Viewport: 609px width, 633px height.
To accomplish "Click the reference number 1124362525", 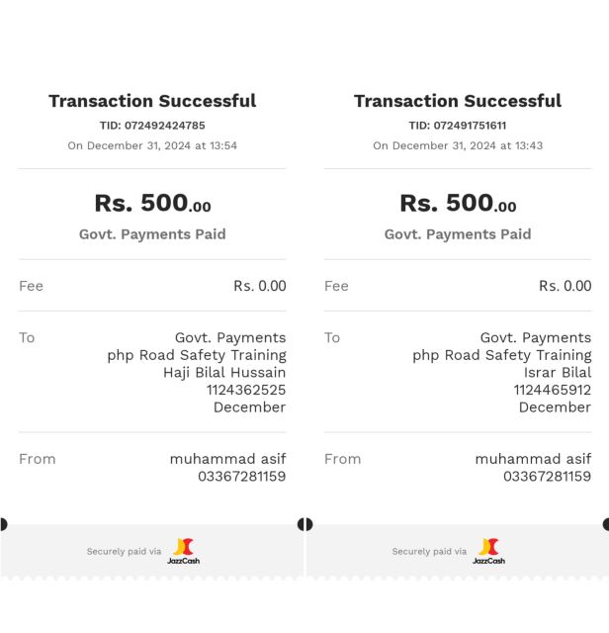I will [x=246, y=390].
